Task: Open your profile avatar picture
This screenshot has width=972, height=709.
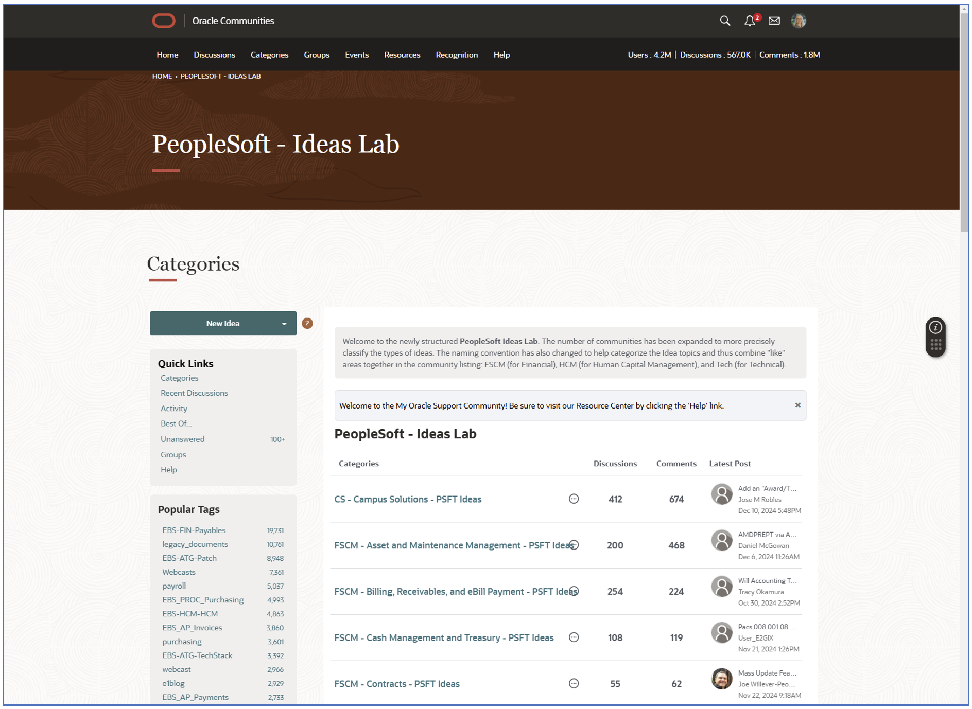Action: [799, 21]
